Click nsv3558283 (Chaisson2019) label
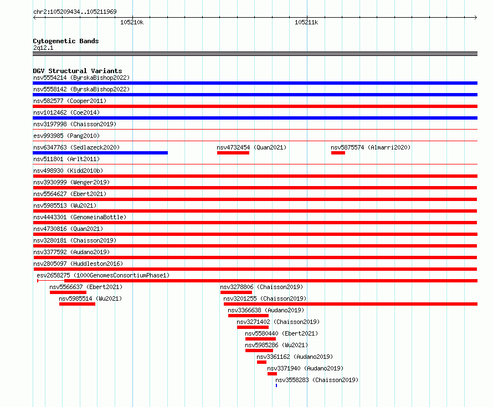This screenshot has height=407, width=493. click(317, 380)
